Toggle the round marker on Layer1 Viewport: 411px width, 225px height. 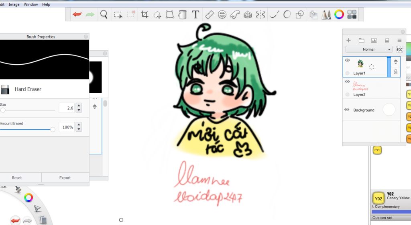click(x=347, y=73)
